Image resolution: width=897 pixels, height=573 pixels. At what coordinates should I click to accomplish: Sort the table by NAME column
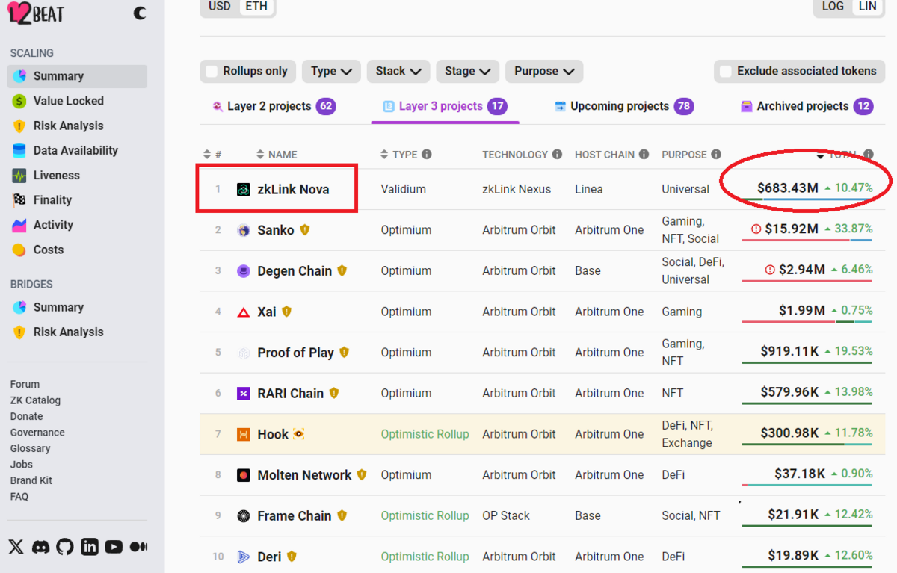277,155
